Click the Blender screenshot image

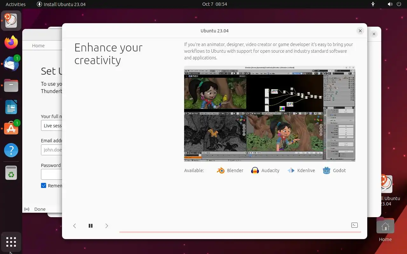click(270, 113)
